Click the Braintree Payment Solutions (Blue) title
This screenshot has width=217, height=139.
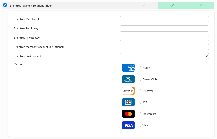[31, 6]
